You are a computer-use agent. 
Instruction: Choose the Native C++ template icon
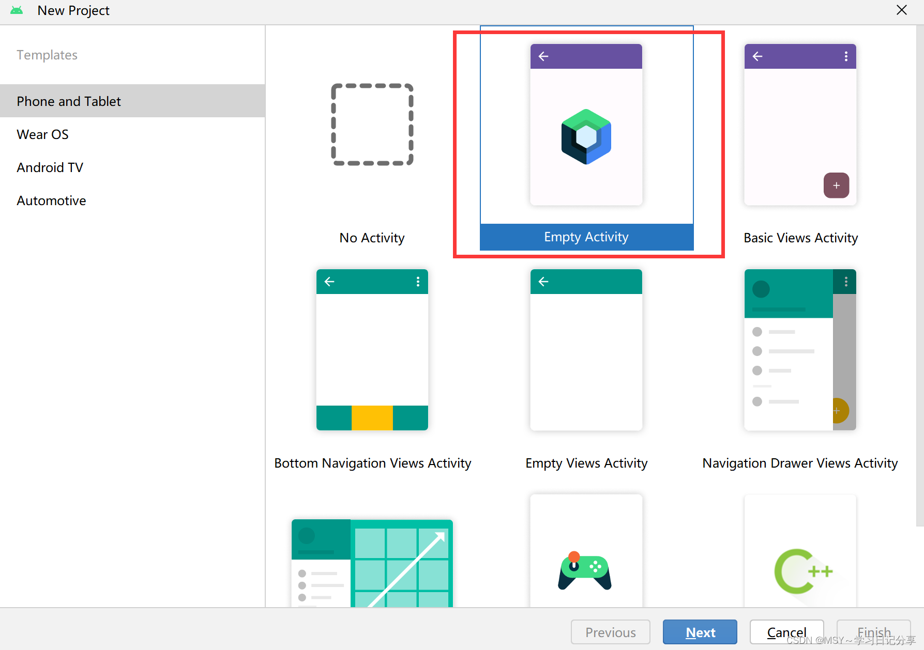tap(804, 571)
